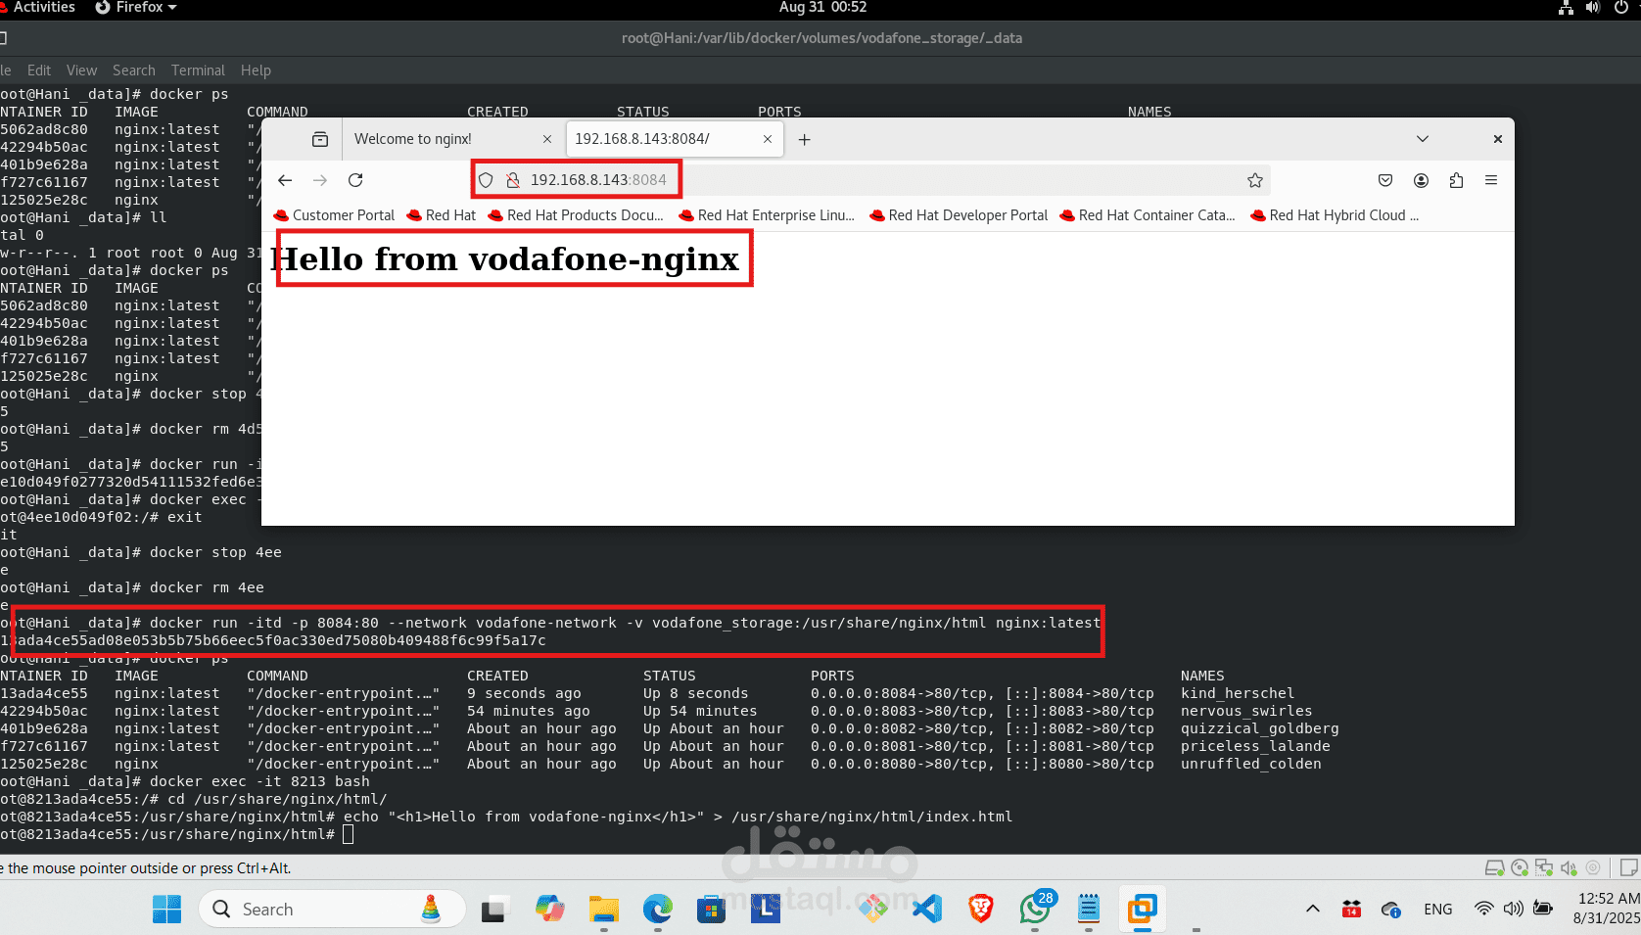Open the terminal View menu

tap(81, 70)
